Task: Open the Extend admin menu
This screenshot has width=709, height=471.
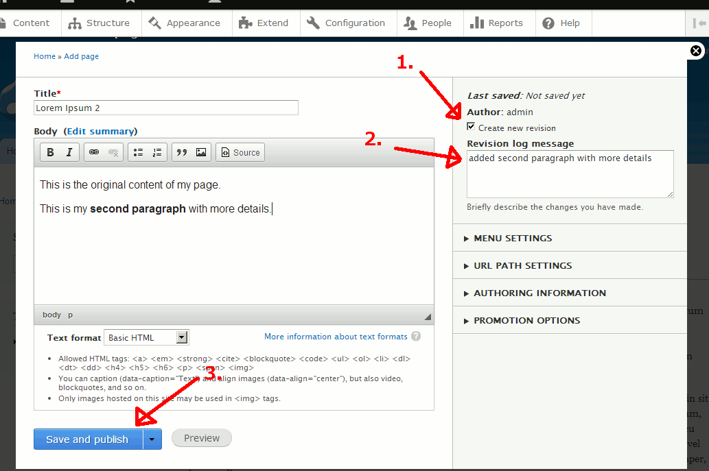Action: pos(266,23)
